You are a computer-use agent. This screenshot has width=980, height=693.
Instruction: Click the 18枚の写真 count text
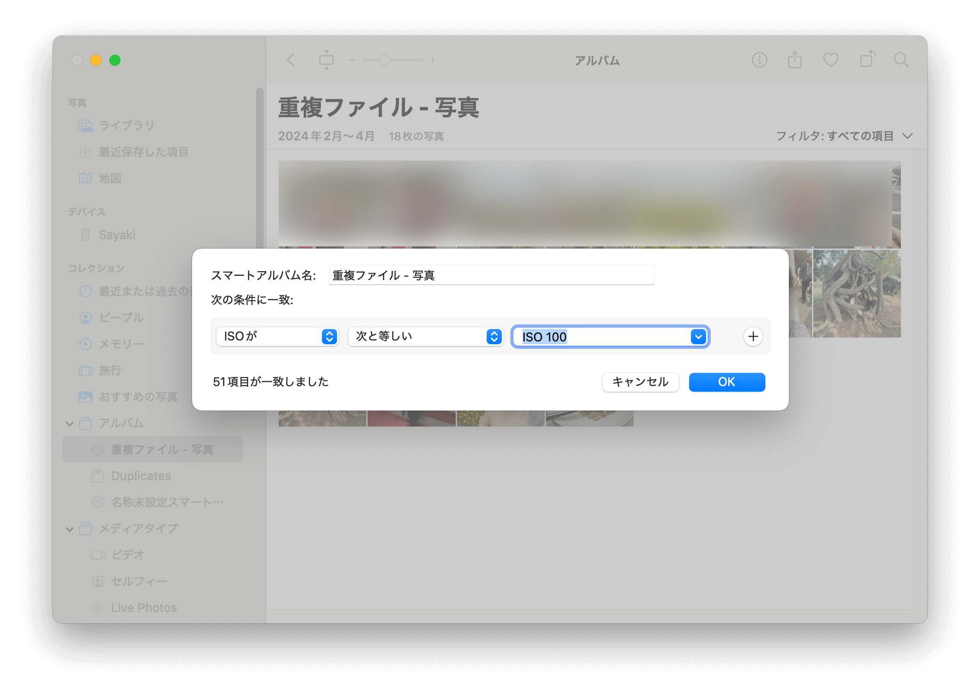pyautogui.click(x=416, y=137)
